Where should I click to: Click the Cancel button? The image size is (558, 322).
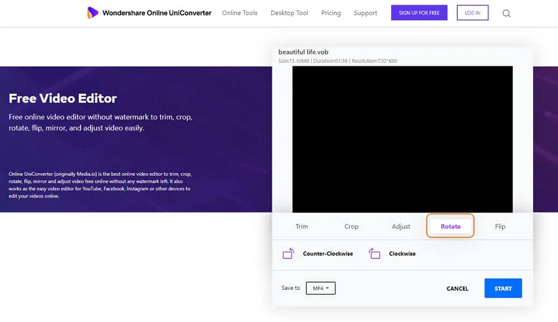point(458,289)
